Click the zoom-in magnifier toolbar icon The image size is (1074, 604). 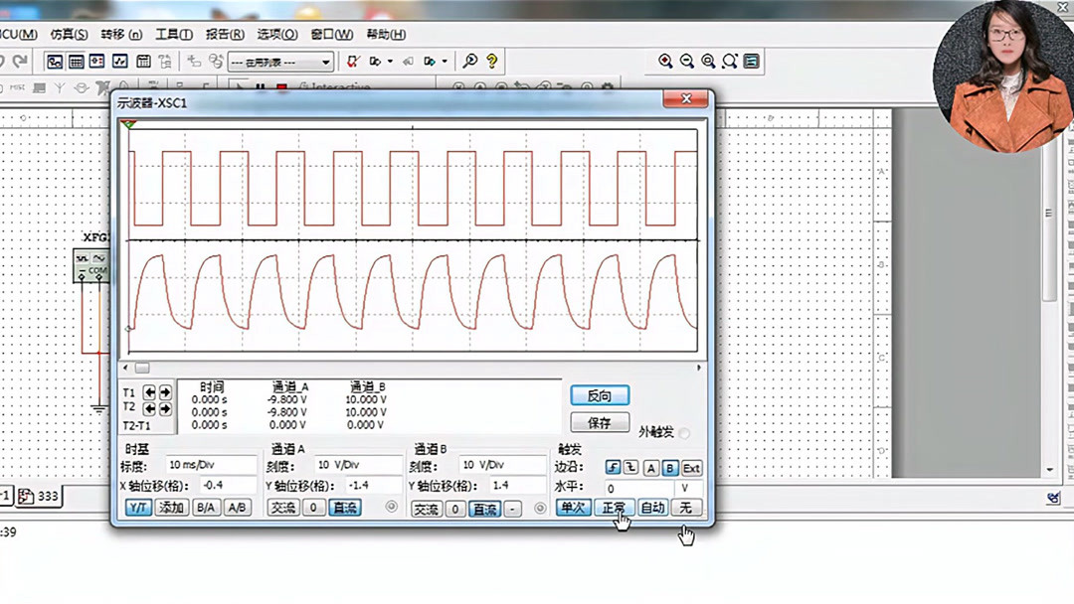pyautogui.click(x=664, y=61)
